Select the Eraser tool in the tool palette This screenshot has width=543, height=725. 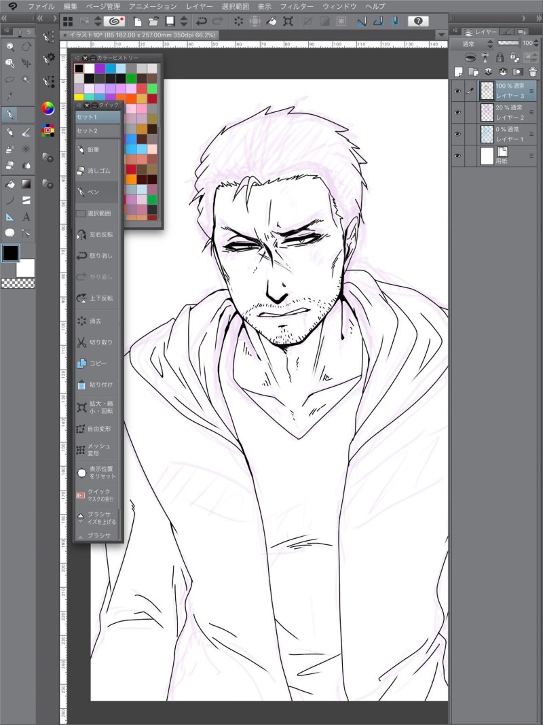(x=10, y=166)
